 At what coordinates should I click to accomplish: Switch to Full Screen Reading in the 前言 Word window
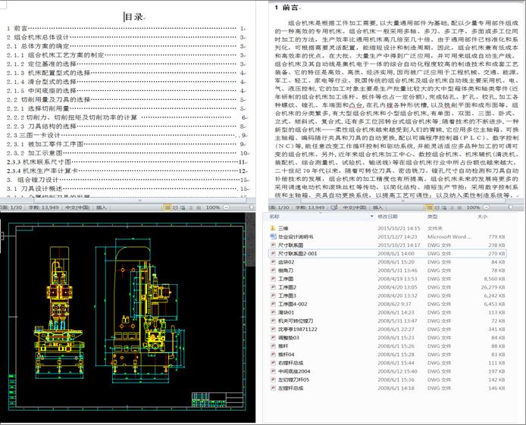(437, 208)
